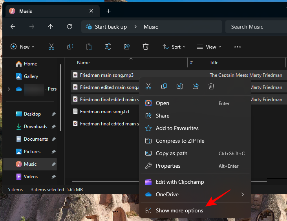Open the See more three-dots menu
Viewport: 287px width, 221px height.
pyautogui.click(x=237, y=47)
